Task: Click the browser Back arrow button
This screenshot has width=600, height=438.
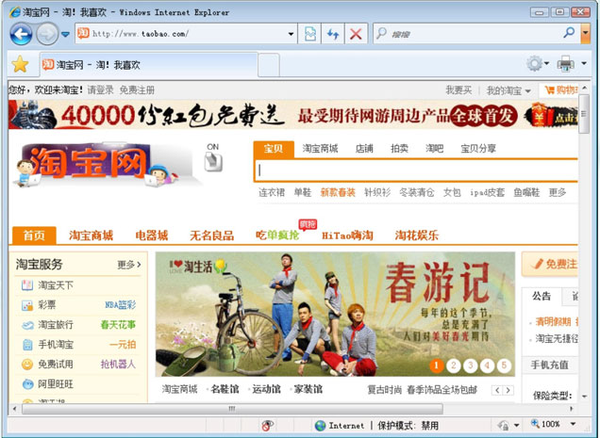Action: pos(21,34)
